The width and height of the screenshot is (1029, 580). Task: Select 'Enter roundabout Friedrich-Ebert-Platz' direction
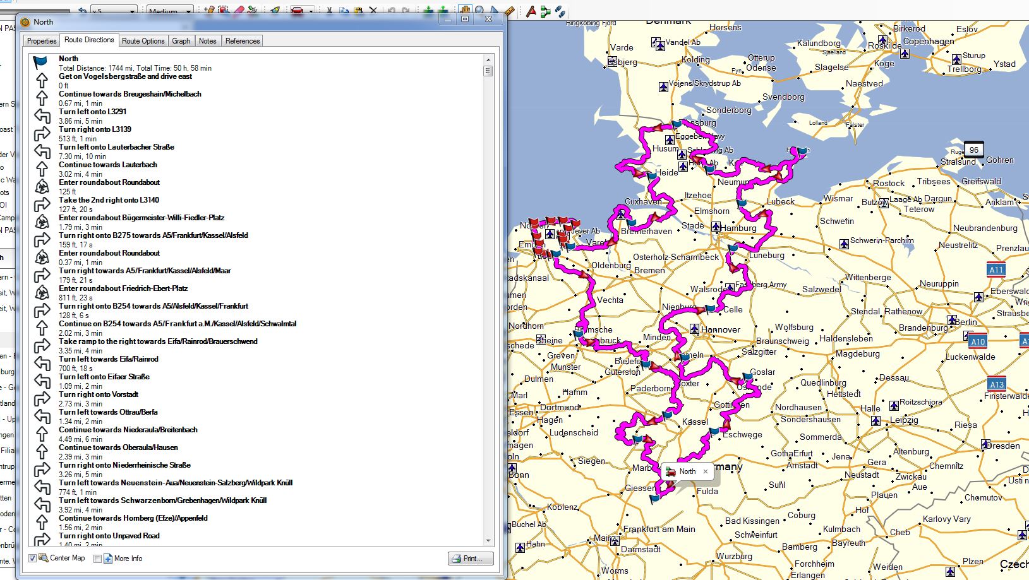coord(123,288)
